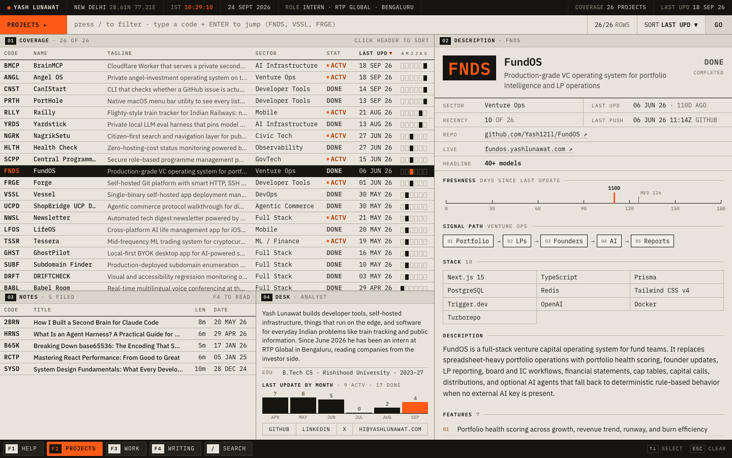This screenshot has height=458, width=732.
Task: Click the Trigger.dev stack cell
Action: coord(490,304)
